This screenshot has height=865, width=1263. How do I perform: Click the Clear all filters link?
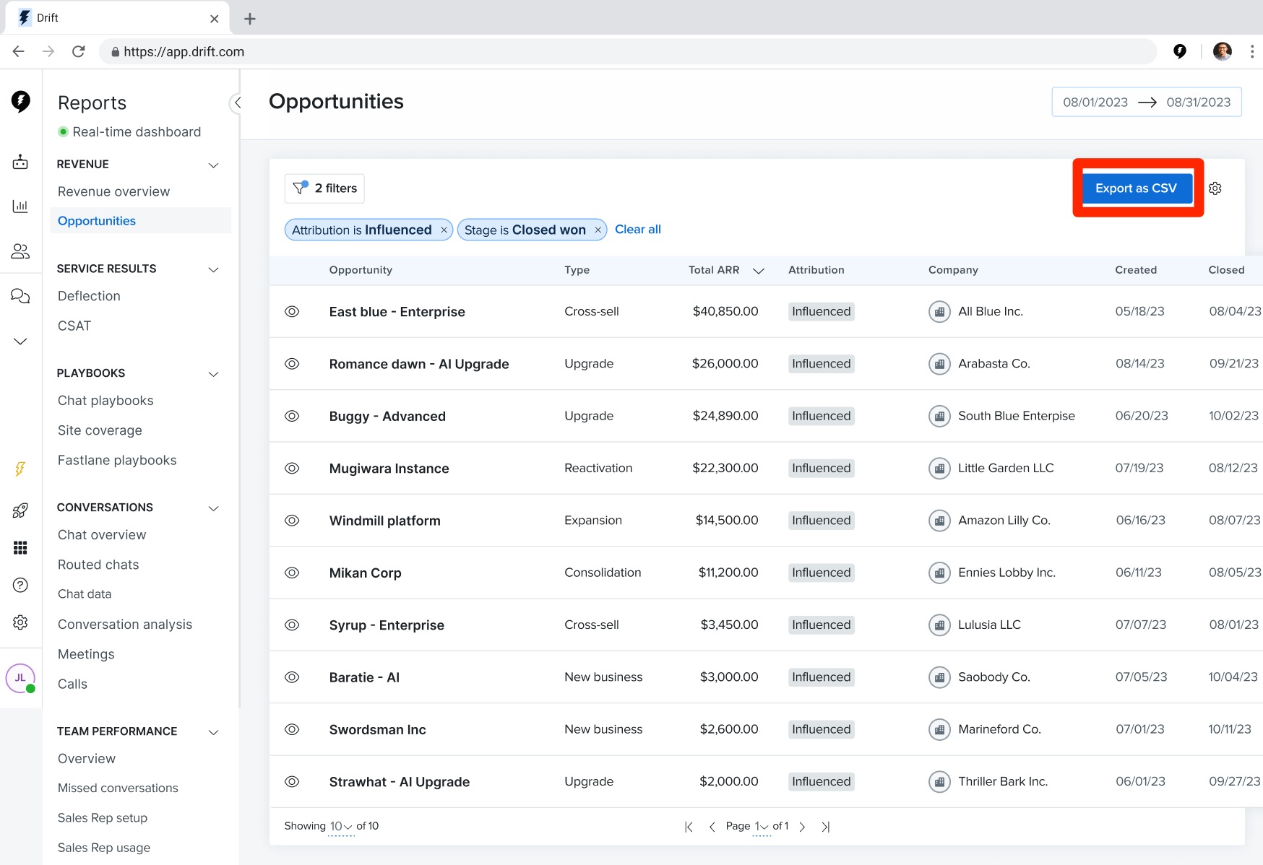click(x=638, y=229)
